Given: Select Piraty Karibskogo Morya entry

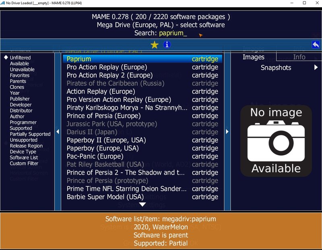Looking at the screenshot, I should click(x=142, y=108).
